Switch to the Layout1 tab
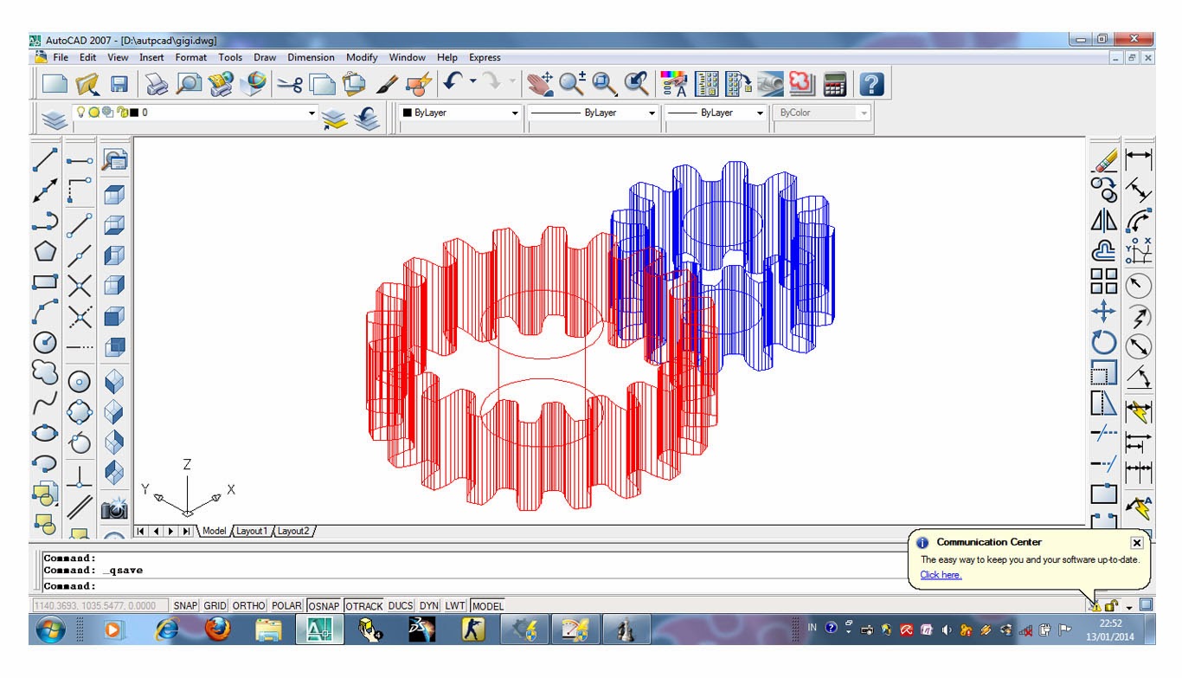The width and height of the screenshot is (1182, 678). point(252,531)
